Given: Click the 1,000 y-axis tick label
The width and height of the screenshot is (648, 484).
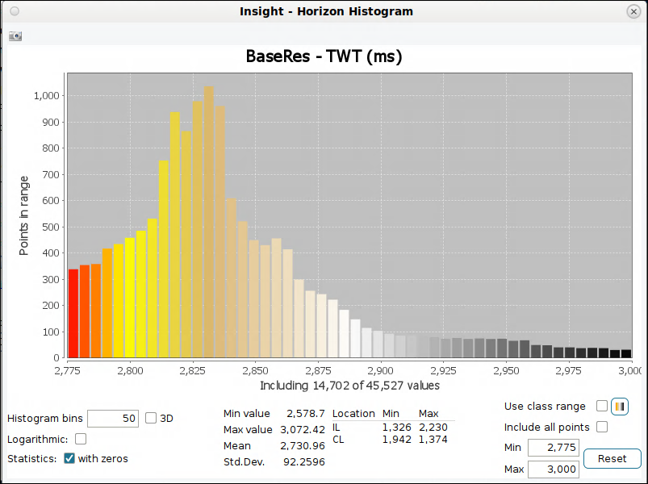Looking at the screenshot, I should 46,96.
